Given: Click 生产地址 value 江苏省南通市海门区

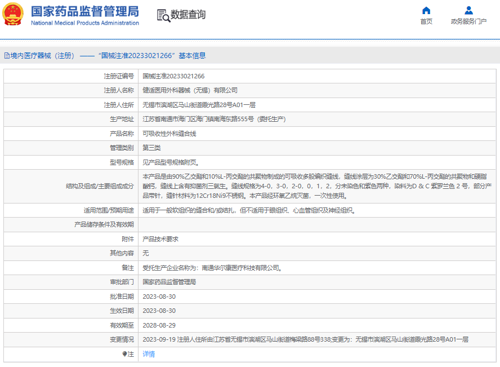Looking at the screenshot, I should pyautogui.click(x=214, y=119).
